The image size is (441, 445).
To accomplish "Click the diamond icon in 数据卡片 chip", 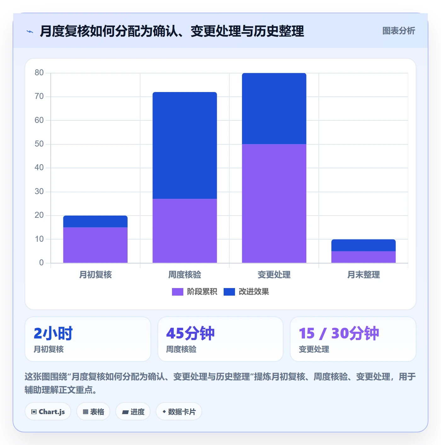I will coord(164,412).
